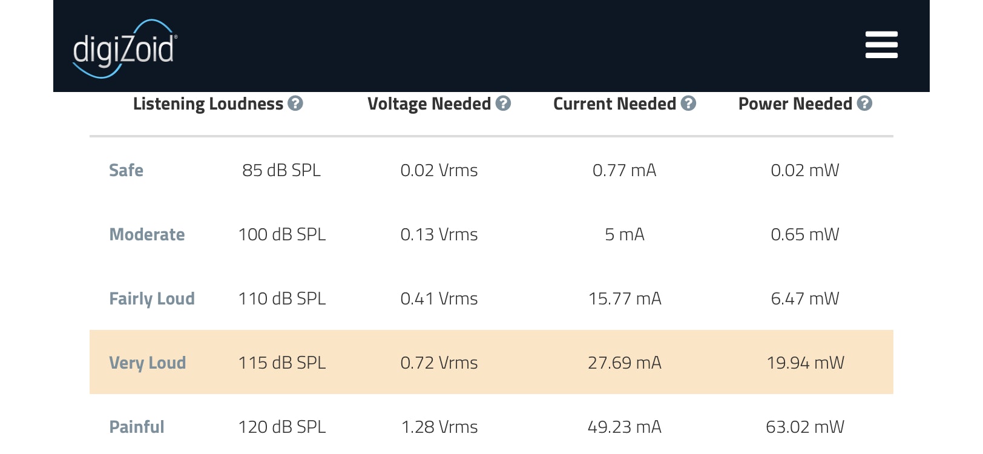Click the 27.69 mA current value
This screenshot has height=454, width=983.
click(x=625, y=363)
